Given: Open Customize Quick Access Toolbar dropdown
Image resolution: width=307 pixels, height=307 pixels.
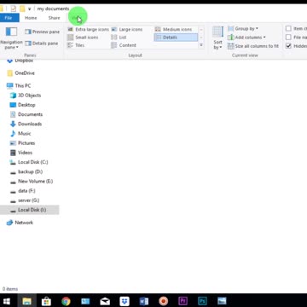Looking at the screenshot, I should (29, 9).
